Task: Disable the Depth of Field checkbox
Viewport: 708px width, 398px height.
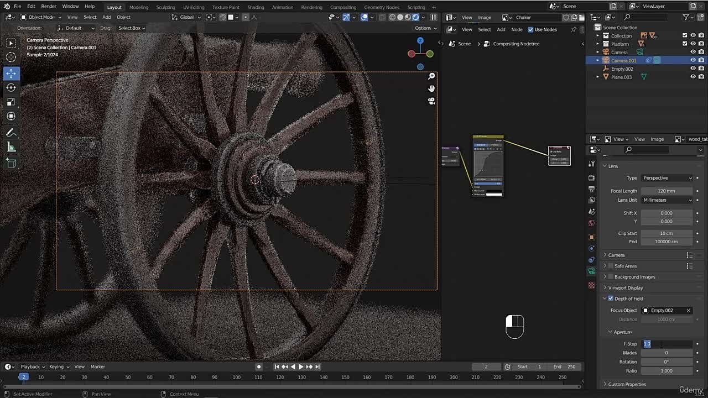Action: pyautogui.click(x=611, y=298)
